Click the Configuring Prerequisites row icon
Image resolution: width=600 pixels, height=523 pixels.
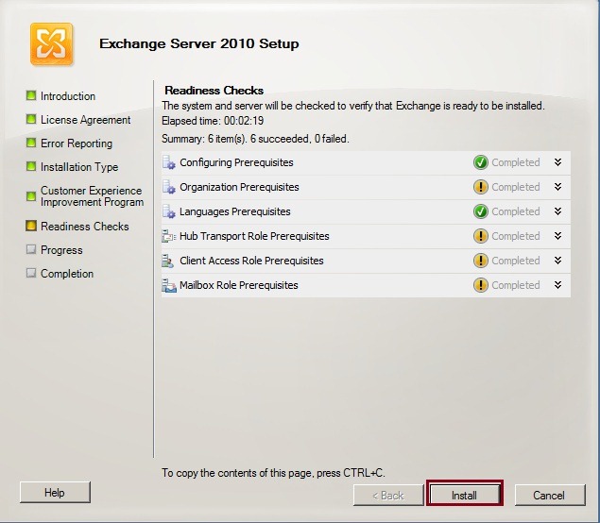pos(169,162)
